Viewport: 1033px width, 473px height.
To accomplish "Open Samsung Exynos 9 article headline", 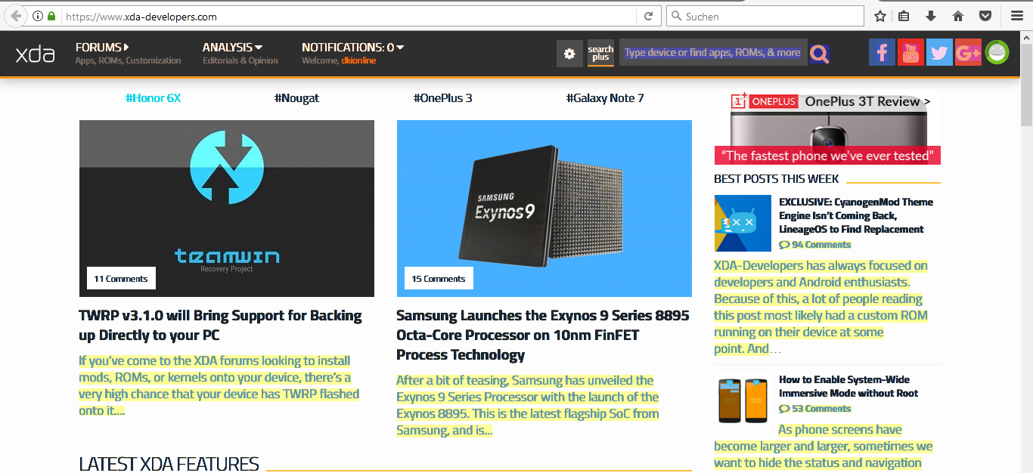I will click(543, 335).
